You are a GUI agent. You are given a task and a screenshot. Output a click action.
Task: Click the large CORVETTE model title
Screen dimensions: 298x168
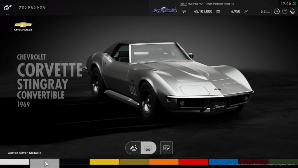(50, 70)
